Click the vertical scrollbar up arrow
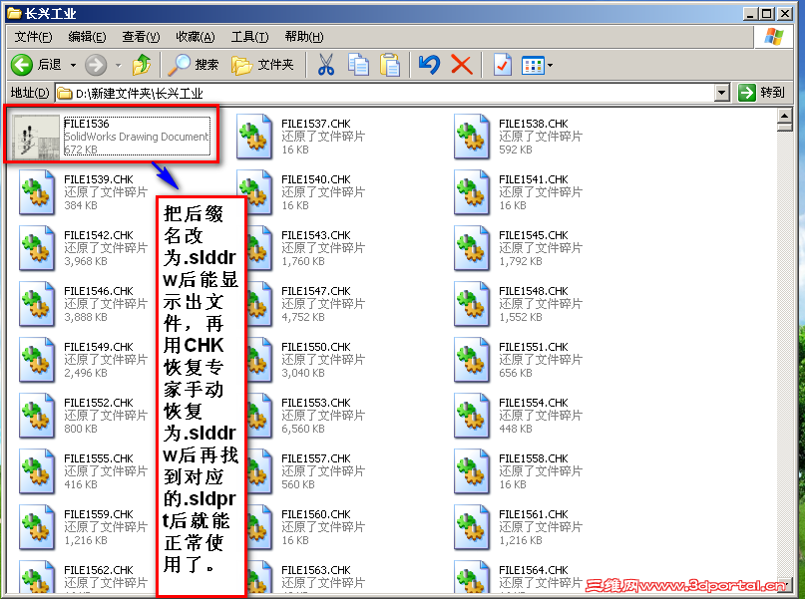The width and height of the screenshot is (805, 599). tap(784, 116)
